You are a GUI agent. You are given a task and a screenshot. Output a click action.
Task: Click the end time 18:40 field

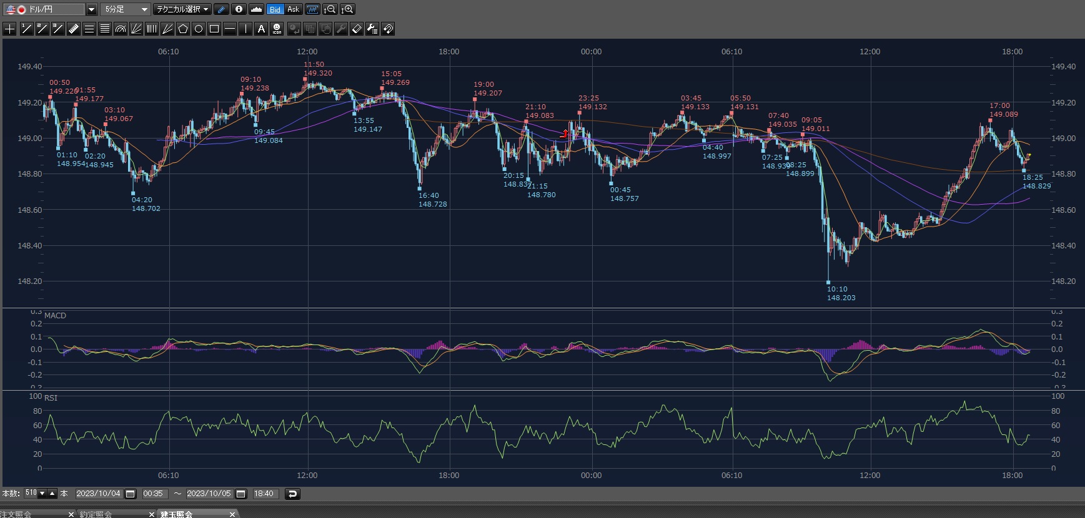(x=264, y=494)
